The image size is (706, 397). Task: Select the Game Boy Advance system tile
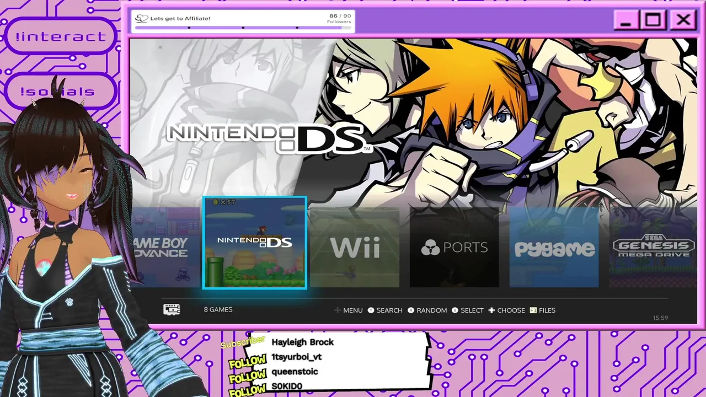(165, 248)
